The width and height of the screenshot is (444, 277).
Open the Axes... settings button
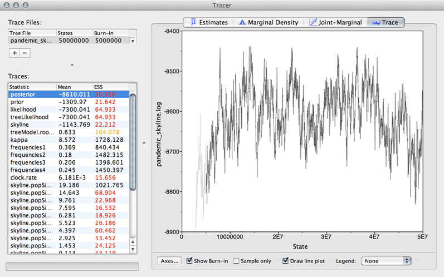pos(169,261)
